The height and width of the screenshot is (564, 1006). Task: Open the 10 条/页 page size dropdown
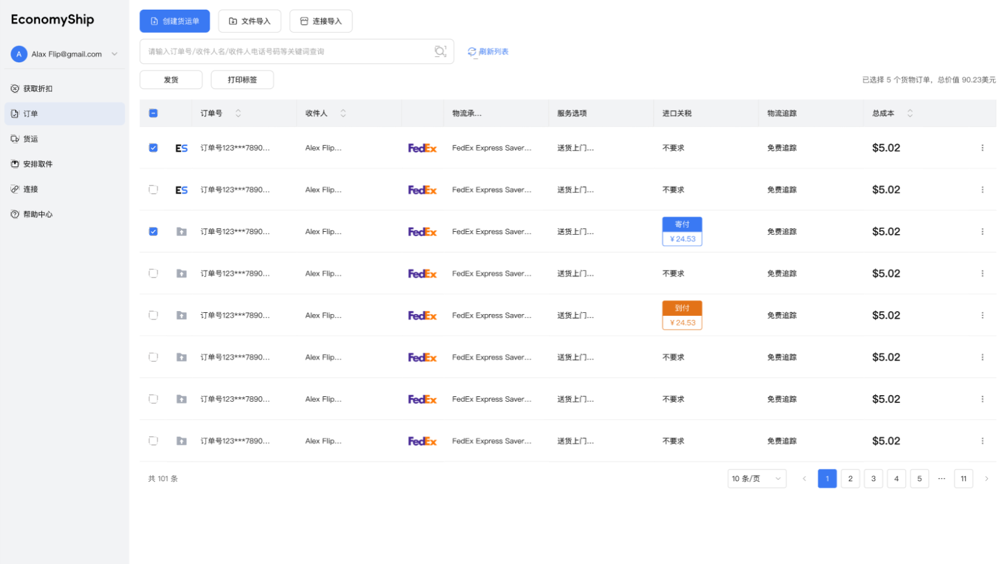[756, 479]
